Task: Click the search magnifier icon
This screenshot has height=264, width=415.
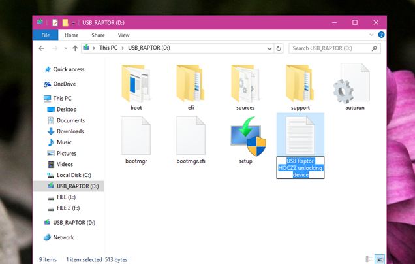Action: coord(375,48)
